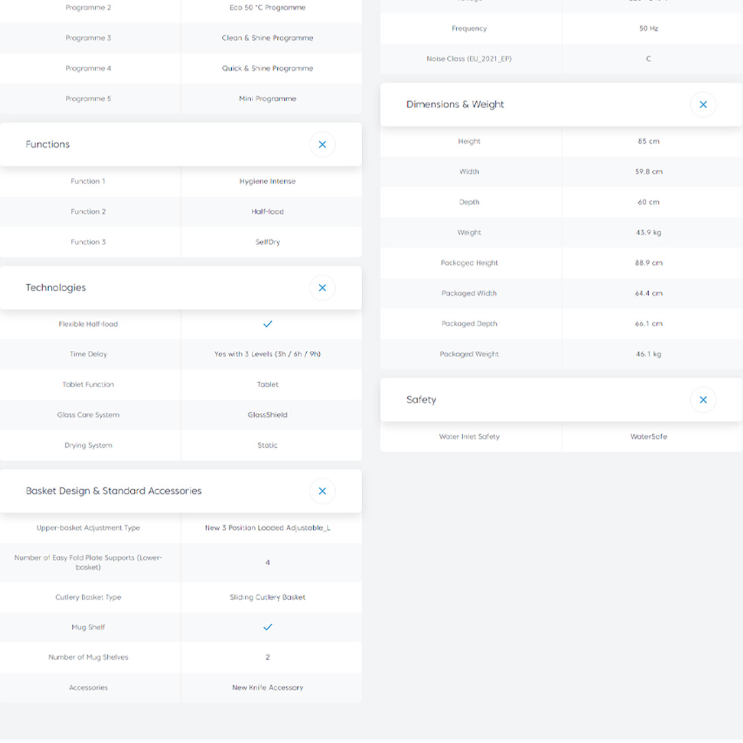Viewport: 743px width, 743px height.
Task: Click X icon on Basket Design & Standard Accessories
Action: (x=322, y=491)
